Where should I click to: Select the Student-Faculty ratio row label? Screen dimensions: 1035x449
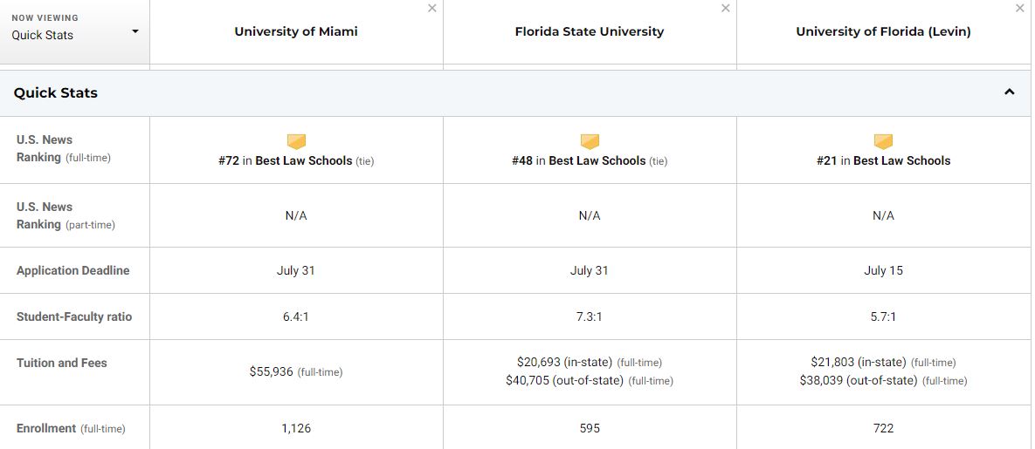74,316
